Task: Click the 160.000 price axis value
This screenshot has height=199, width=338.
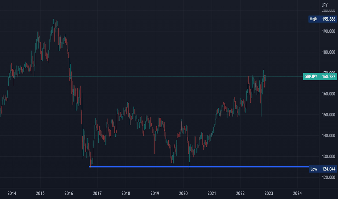Action: [x=329, y=94]
